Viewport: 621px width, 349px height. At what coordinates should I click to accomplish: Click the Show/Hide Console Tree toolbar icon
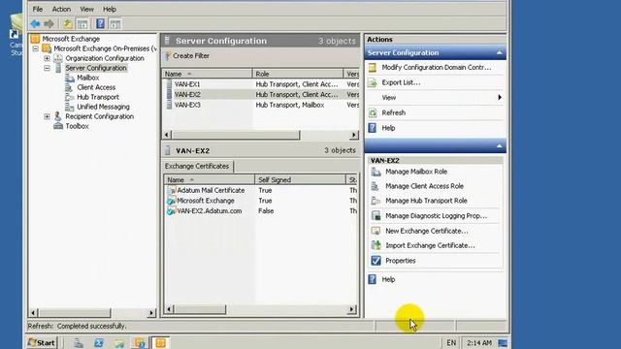[82, 24]
